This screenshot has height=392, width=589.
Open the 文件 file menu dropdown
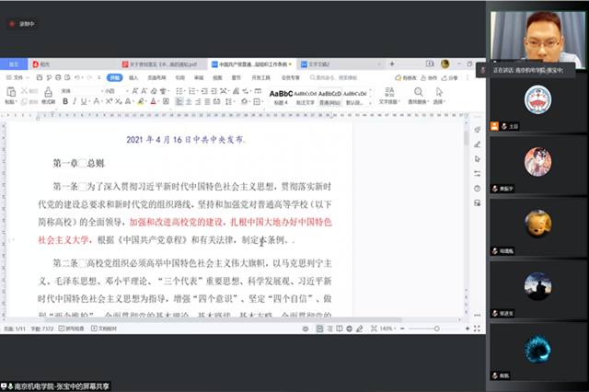pyautogui.click(x=18, y=78)
